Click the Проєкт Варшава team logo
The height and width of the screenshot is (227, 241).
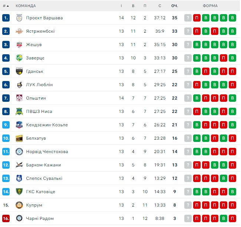tap(19, 18)
